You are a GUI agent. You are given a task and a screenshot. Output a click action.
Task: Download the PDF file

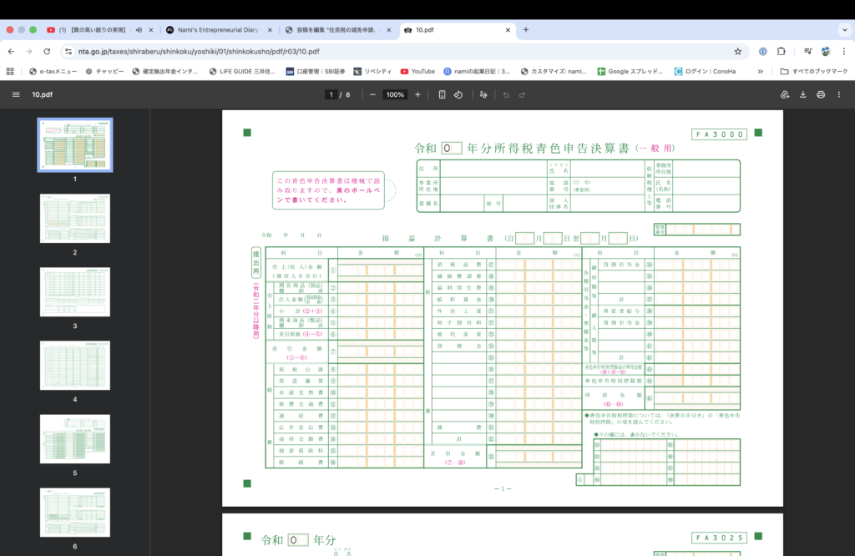click(x=802, y=94)
